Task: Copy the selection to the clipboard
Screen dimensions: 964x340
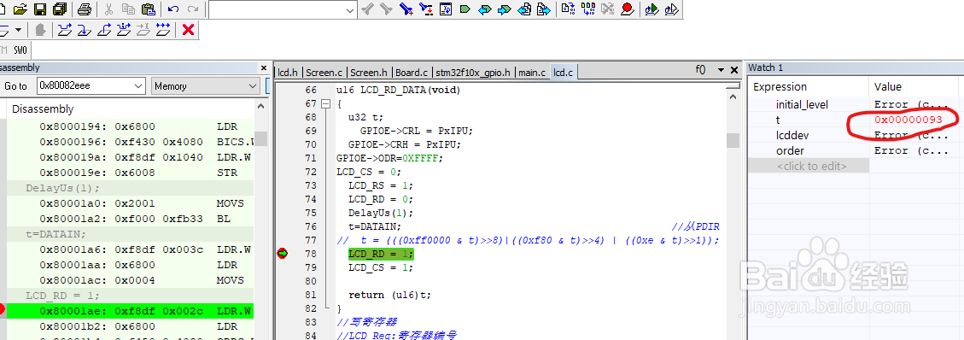Action: (128, 9)
